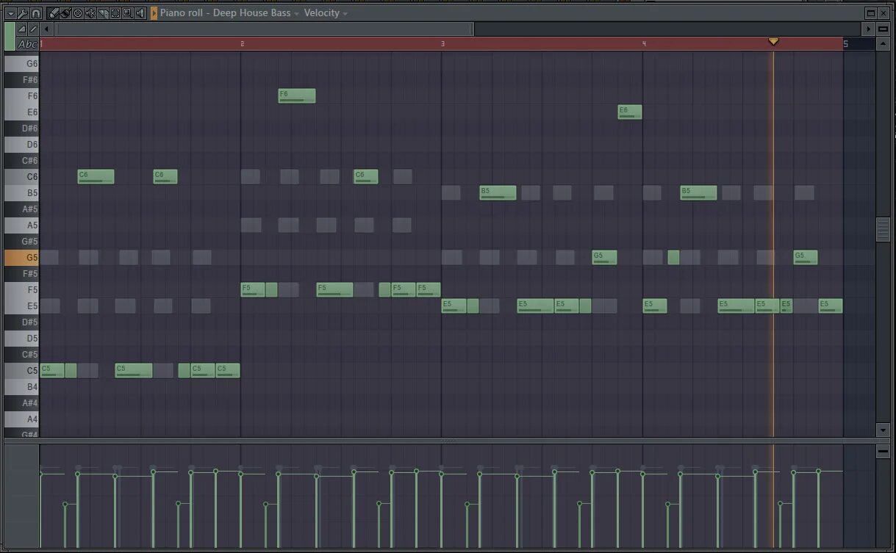Click the Piano roll title text

[x=181, y=13]
